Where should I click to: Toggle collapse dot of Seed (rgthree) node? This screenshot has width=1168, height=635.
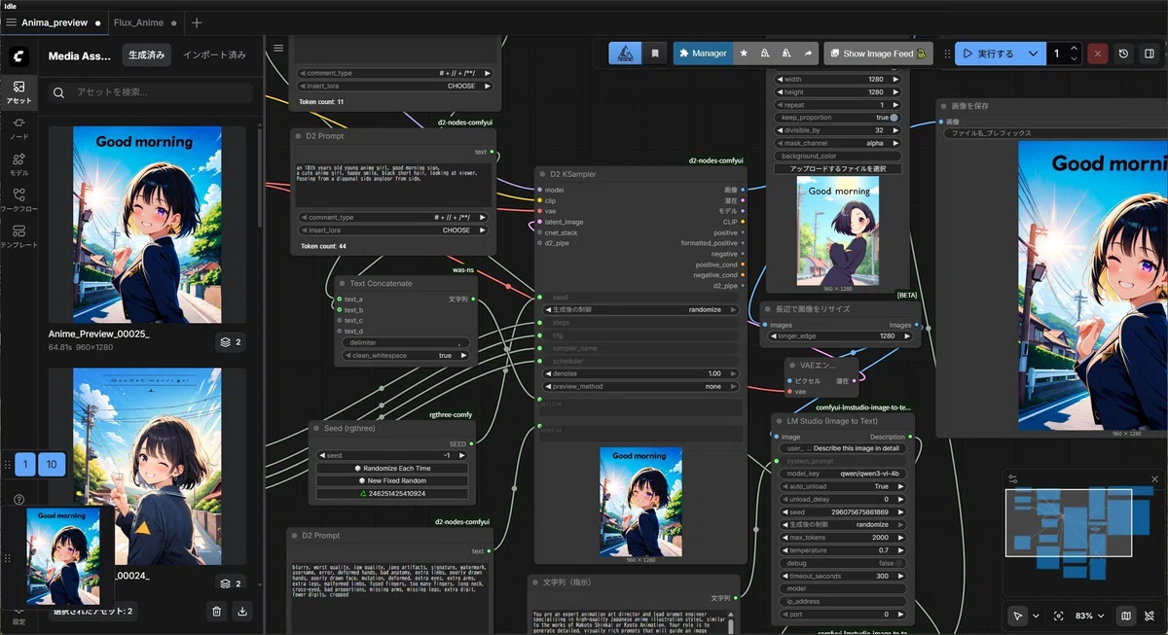pos(317,428)
